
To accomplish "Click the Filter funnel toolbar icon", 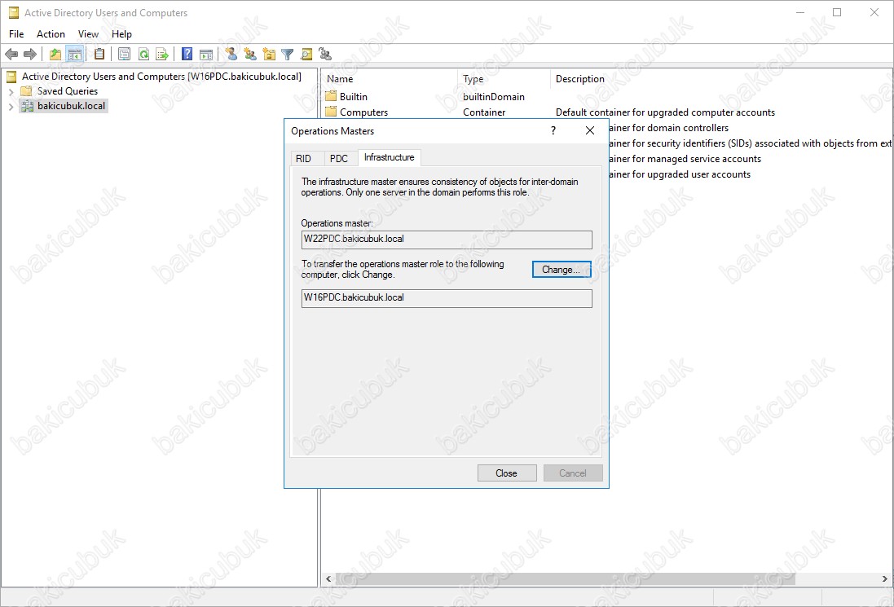I will (x=288, y=54).
